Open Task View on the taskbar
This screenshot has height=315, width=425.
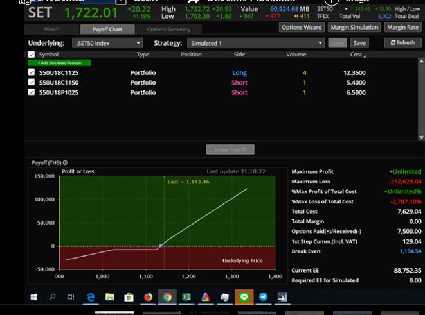pos(71,297)
